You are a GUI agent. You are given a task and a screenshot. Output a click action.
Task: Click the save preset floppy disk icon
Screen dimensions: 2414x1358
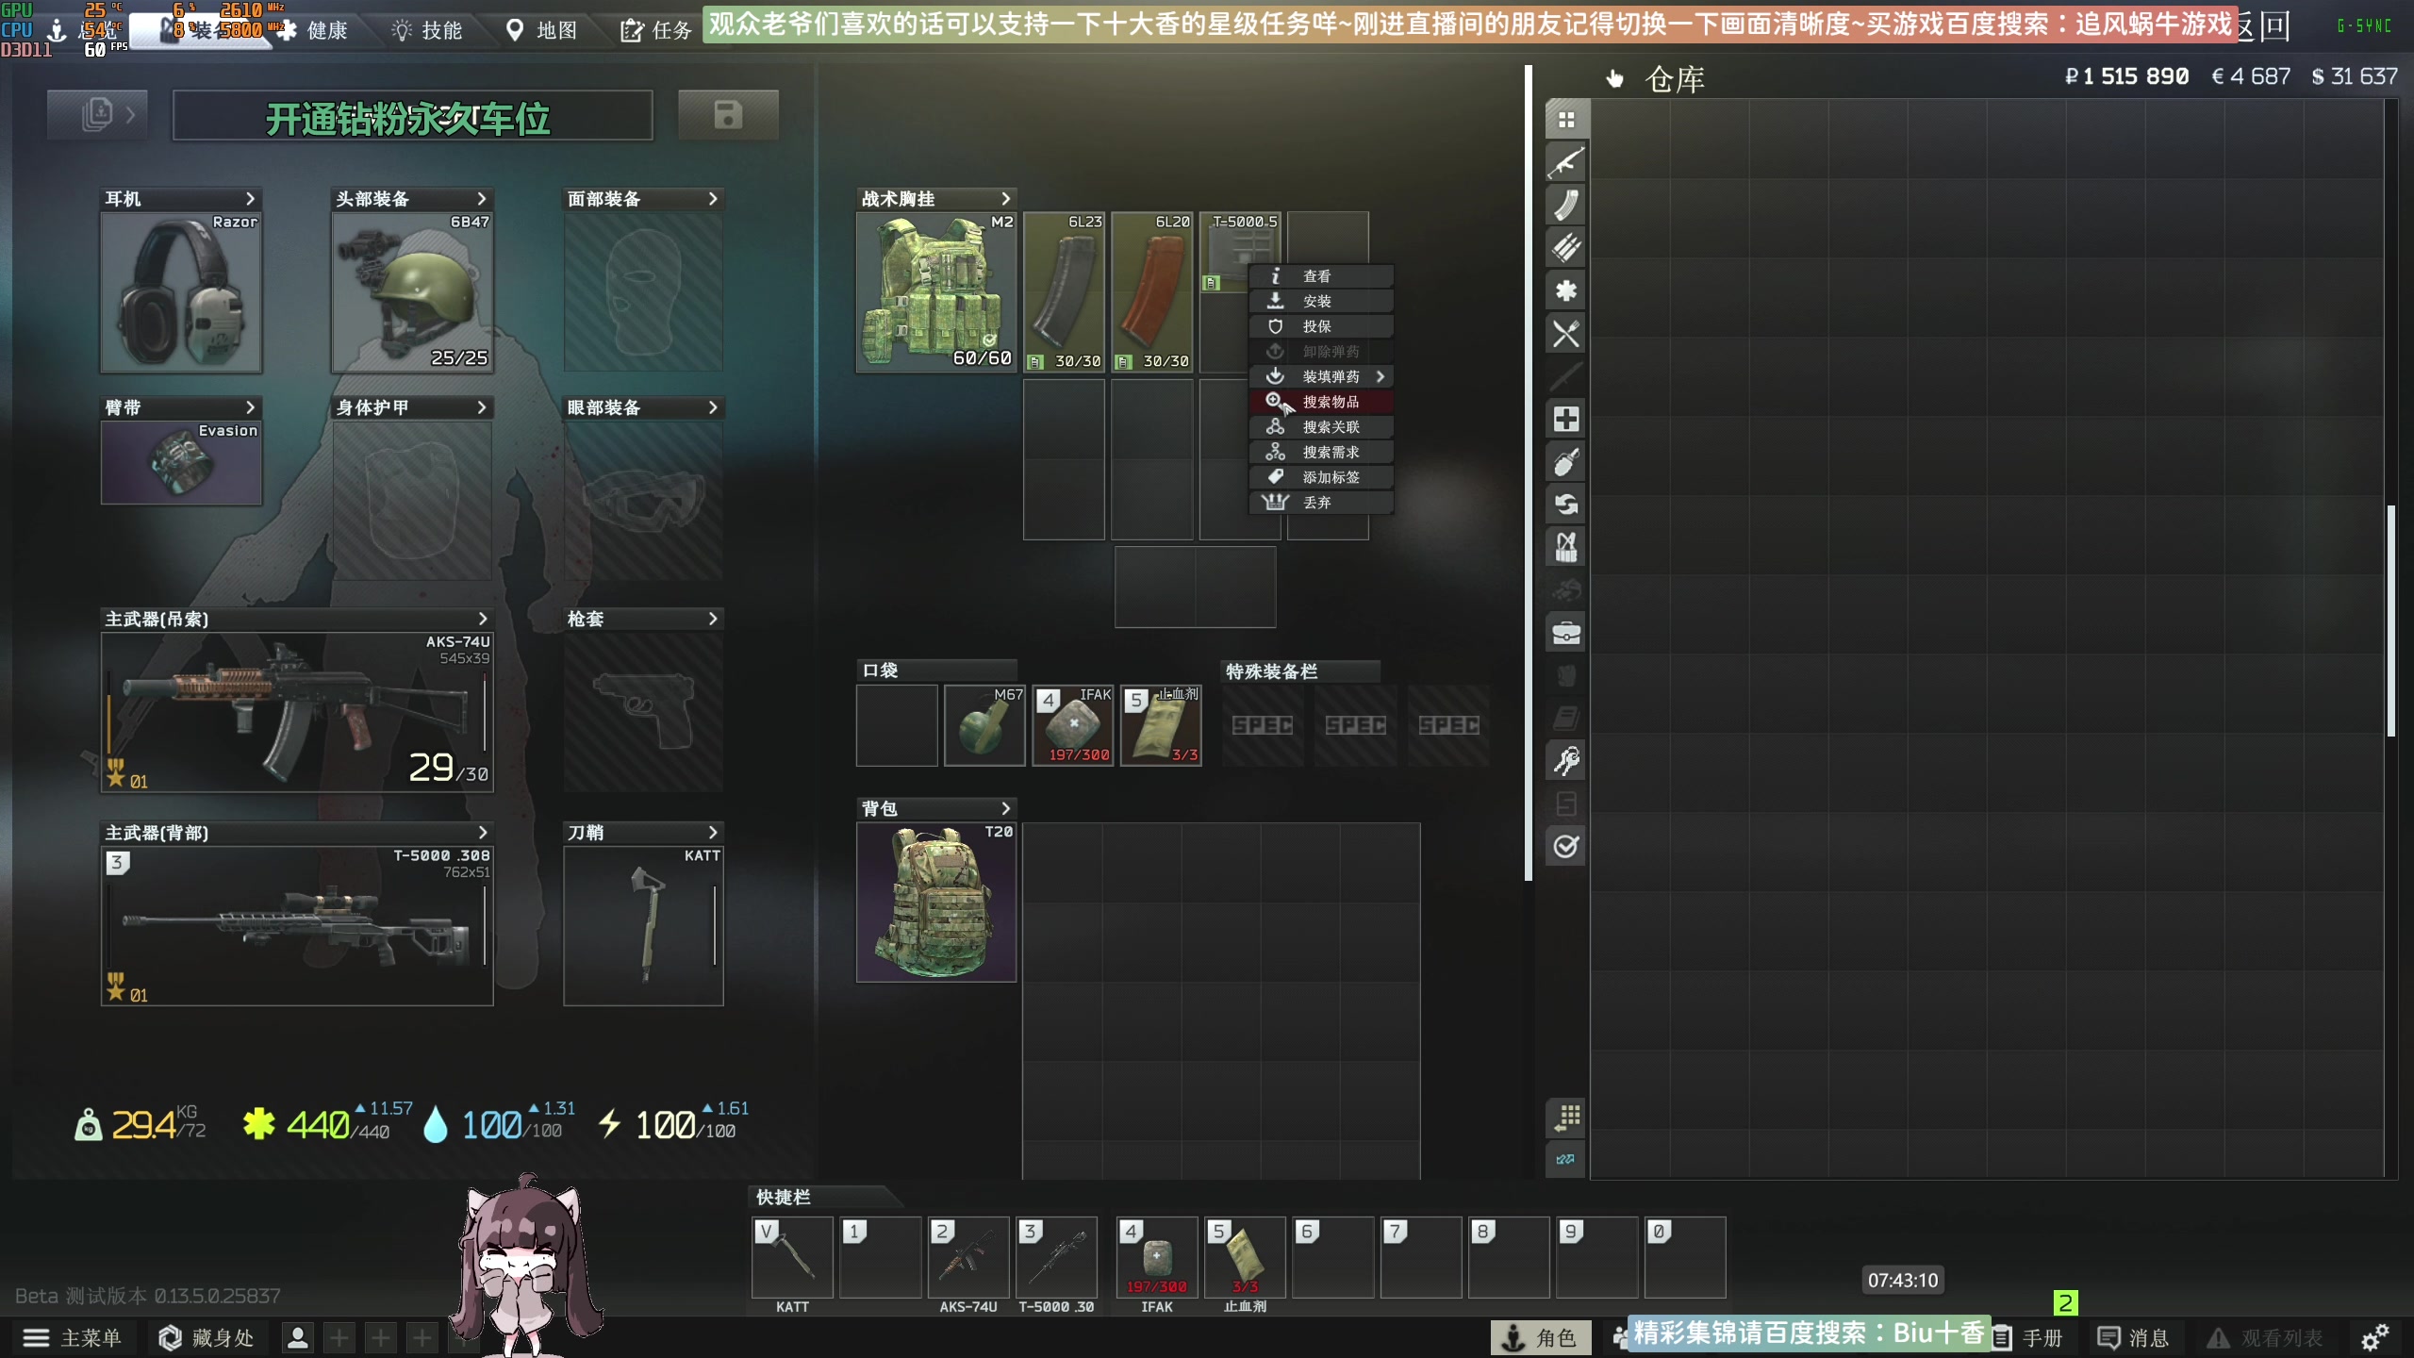[728, 116]
